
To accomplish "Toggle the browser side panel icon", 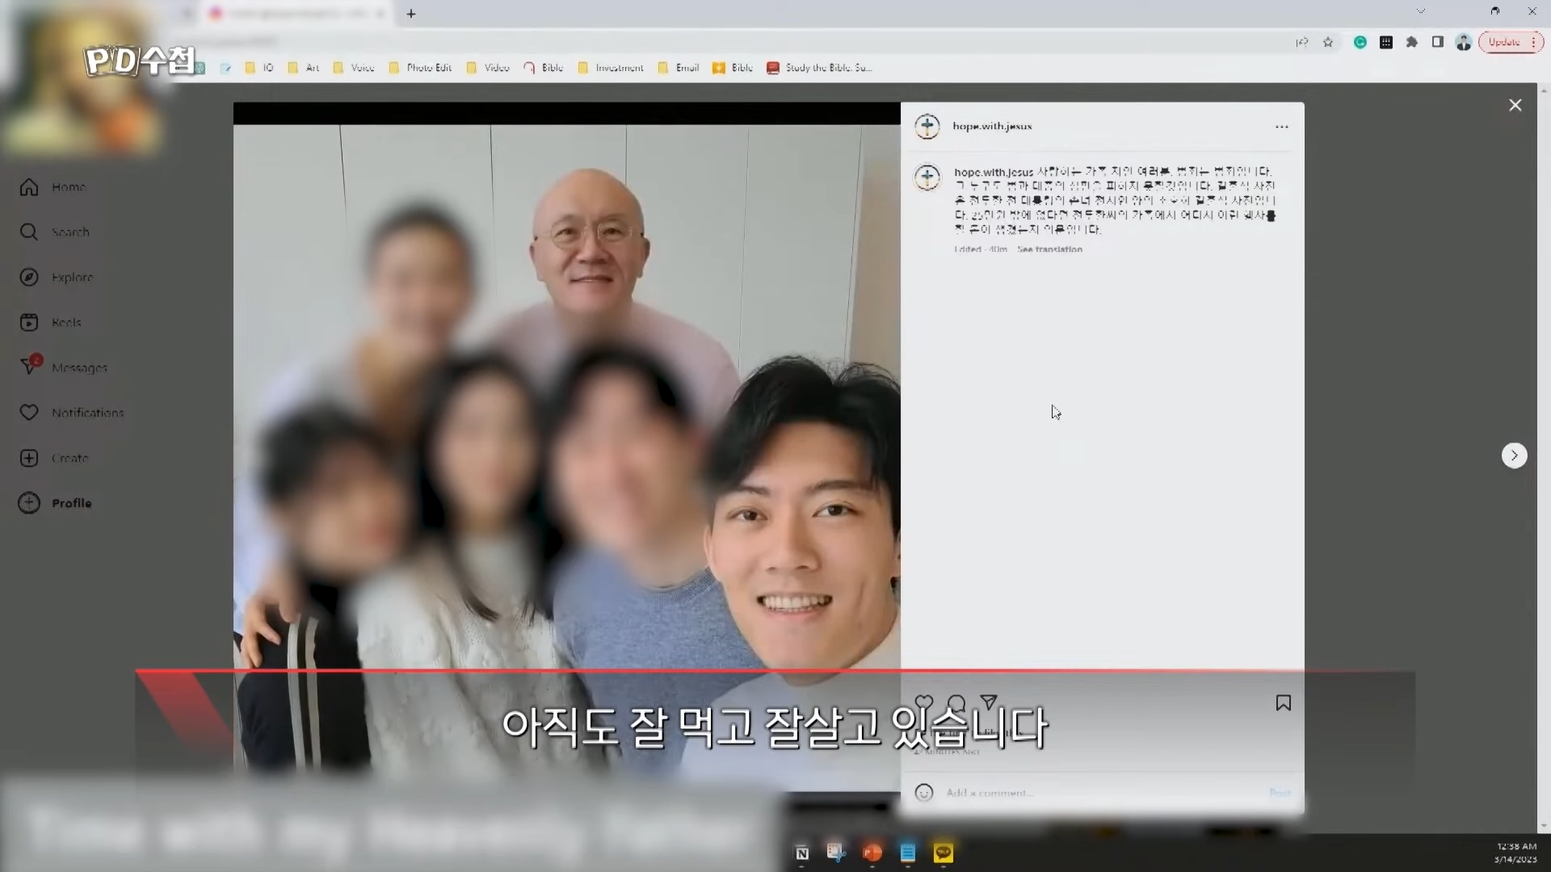I will click(x=1438, y=43).
